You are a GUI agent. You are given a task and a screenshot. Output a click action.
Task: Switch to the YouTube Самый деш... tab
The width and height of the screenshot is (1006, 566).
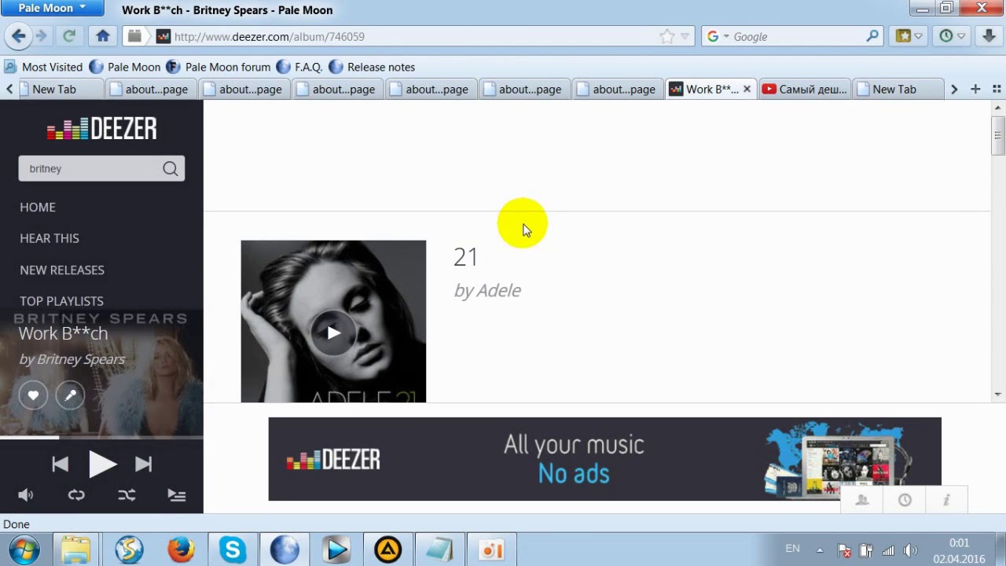point(805,89)
